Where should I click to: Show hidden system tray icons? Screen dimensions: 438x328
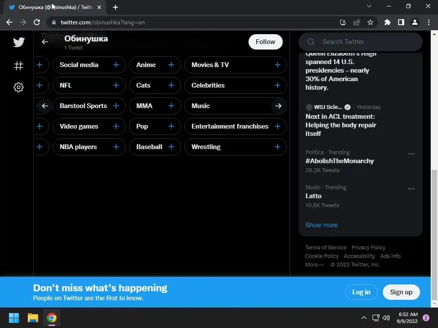click(x=364, y=318)
